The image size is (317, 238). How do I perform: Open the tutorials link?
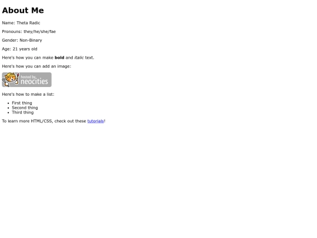(96, 121)
